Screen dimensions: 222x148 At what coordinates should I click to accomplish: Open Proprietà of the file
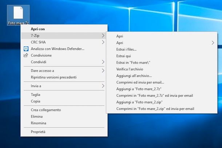(x=64, y=132)
